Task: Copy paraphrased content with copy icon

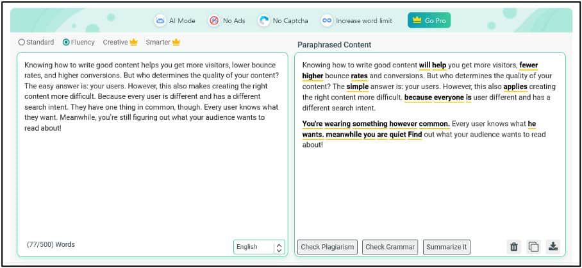Action: [x=533, y=246]
